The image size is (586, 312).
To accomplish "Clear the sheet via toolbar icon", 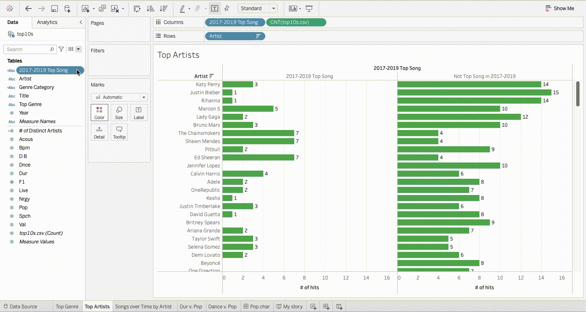I will [x=115, y=9].
